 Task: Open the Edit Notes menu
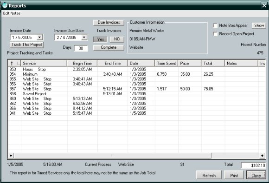click(x=12, y=13)
